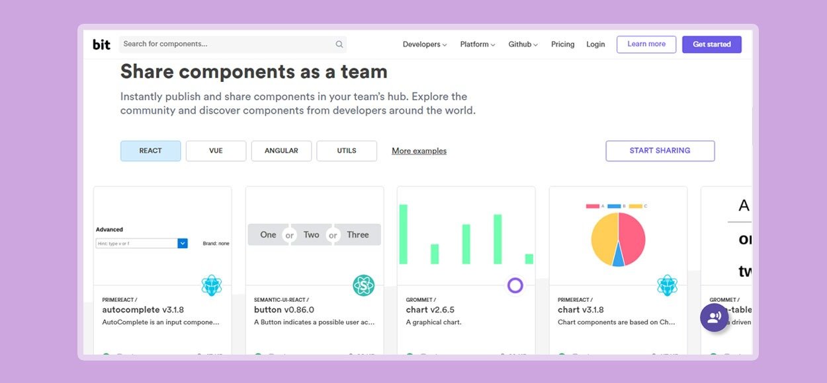Viewport: 827px width, 383px height.
Task: Click the search magnifier icon
Action: coord(339,44)
